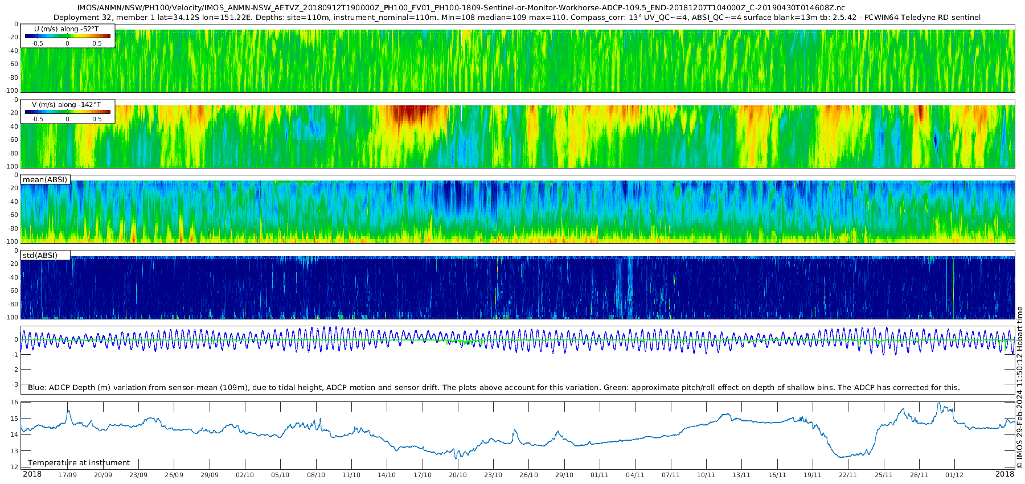Click the 20/10 date tick label

pos(458,475)
